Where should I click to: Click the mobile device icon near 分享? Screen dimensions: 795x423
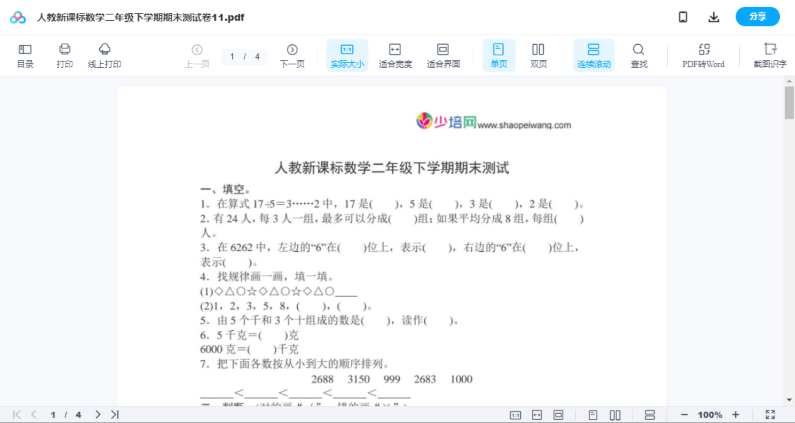coord(682,17)
